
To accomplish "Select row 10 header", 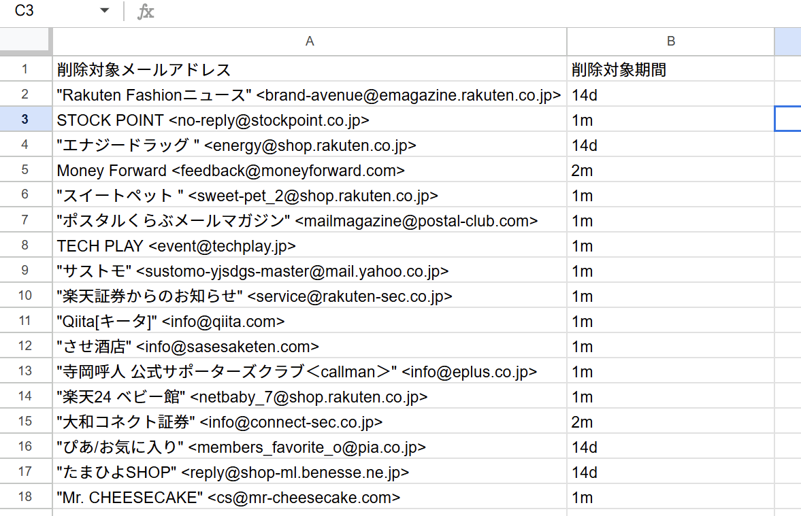I will pos(26,296).
